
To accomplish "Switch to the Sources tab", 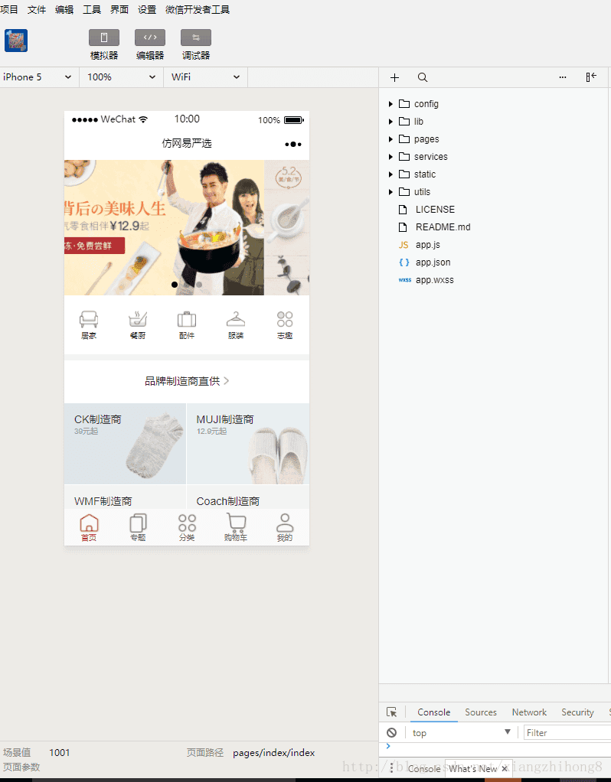I will (481, 712).
